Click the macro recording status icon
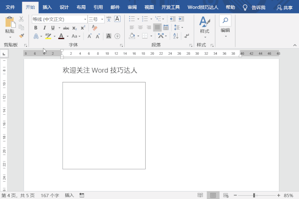This screenshot has width=299, height=199. (x=82, y=195)
